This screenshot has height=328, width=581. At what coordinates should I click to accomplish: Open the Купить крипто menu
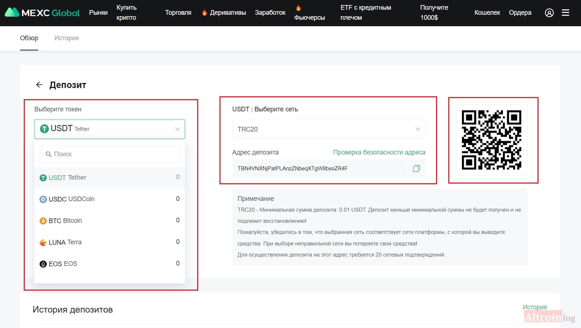coord(127,13)
